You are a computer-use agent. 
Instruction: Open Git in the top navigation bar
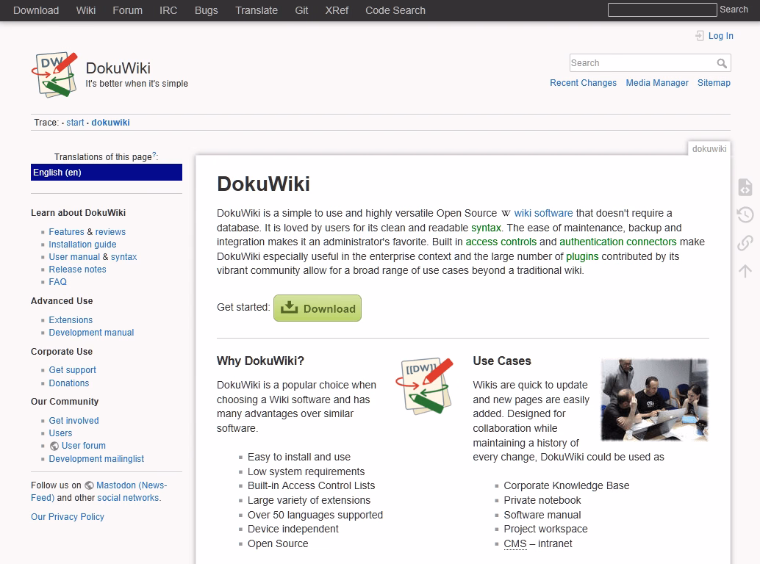(301, 10)
